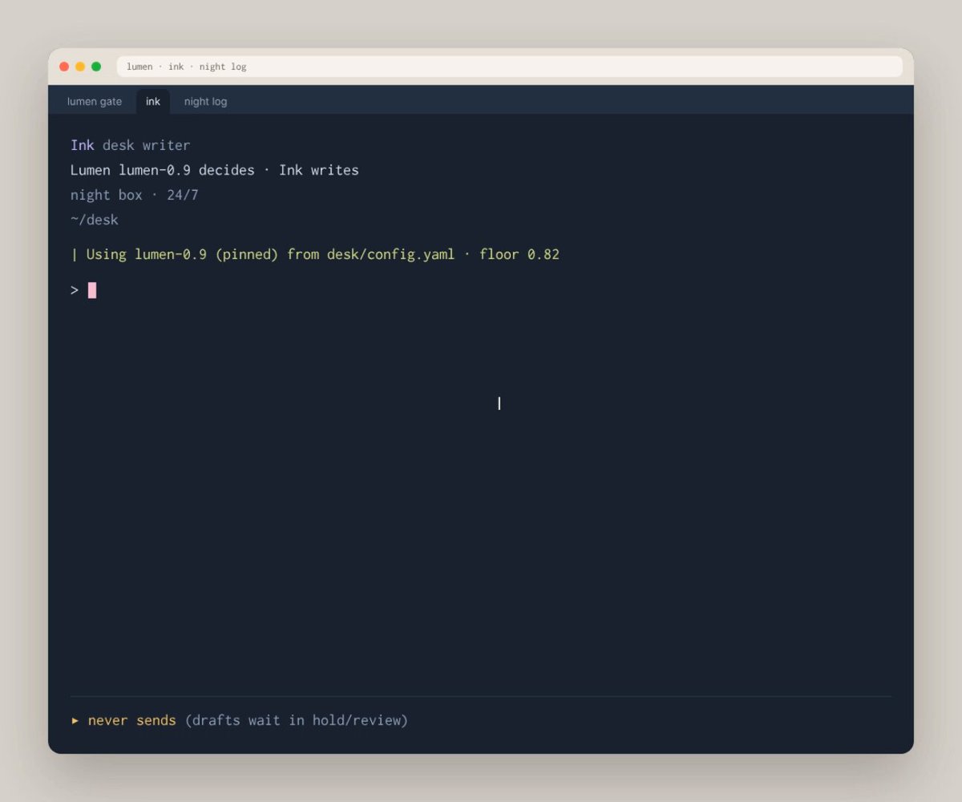Click the 'never sends' footer status text
The height and width of the screenshot is (802, 962).
click(132, 720)
